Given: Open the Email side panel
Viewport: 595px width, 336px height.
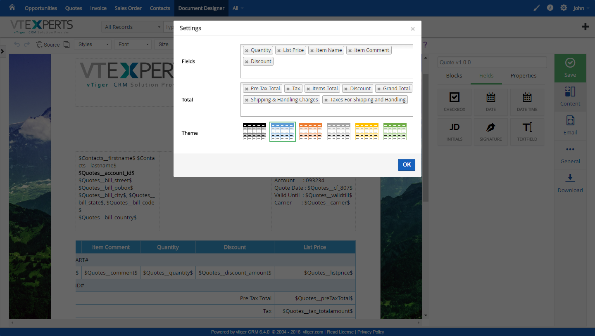Looking at the screenshot, I should [x=570, y=126].
